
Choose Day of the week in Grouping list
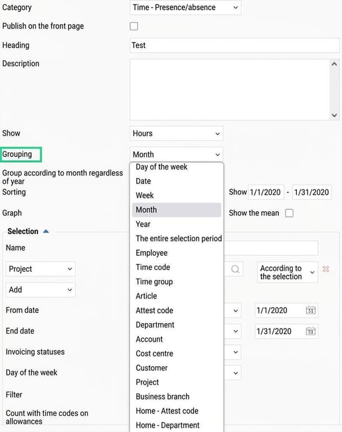[x=161, y=167]
